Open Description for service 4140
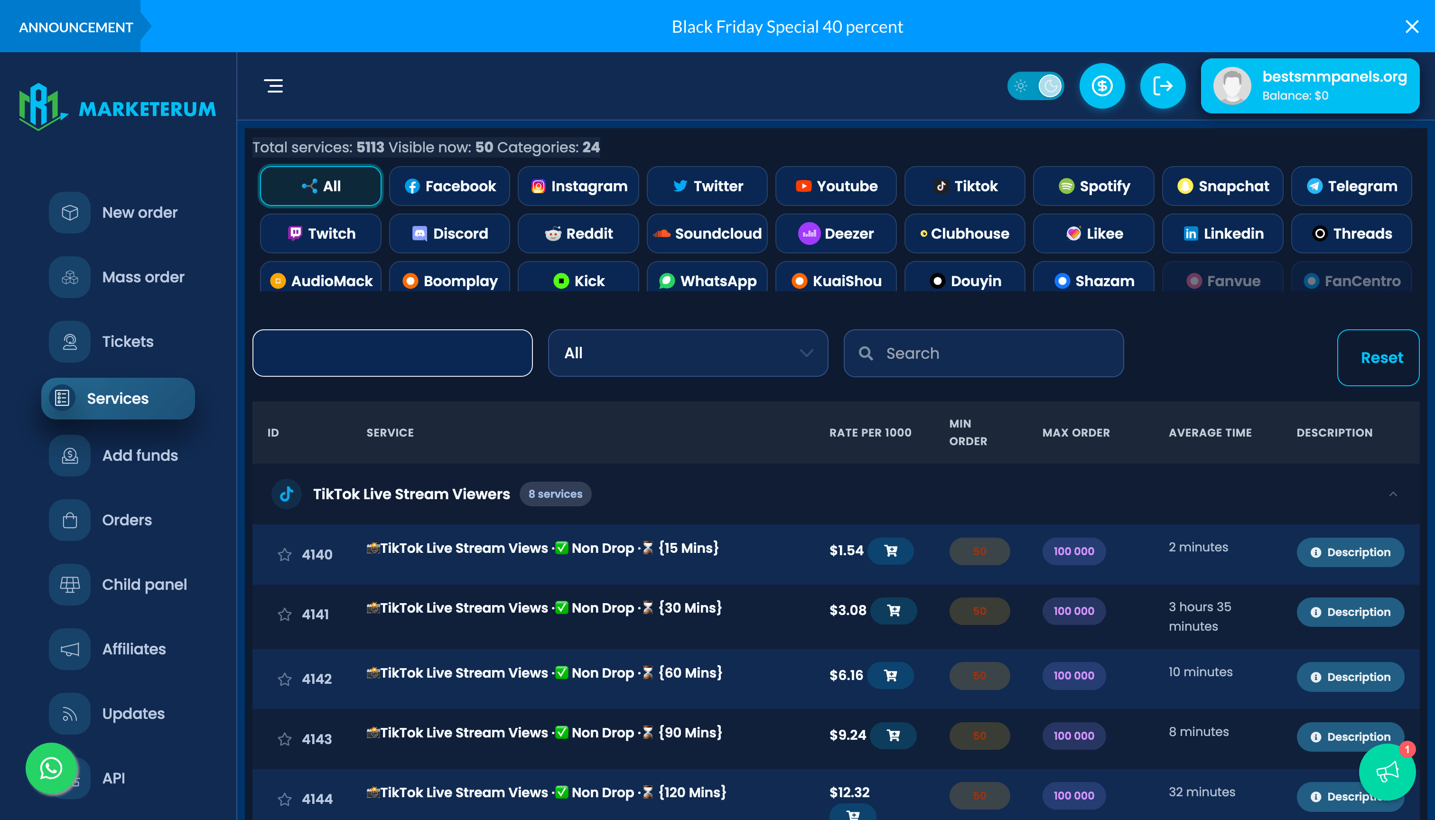Viewport: 1435px width, 820px height. [1350, 552]
